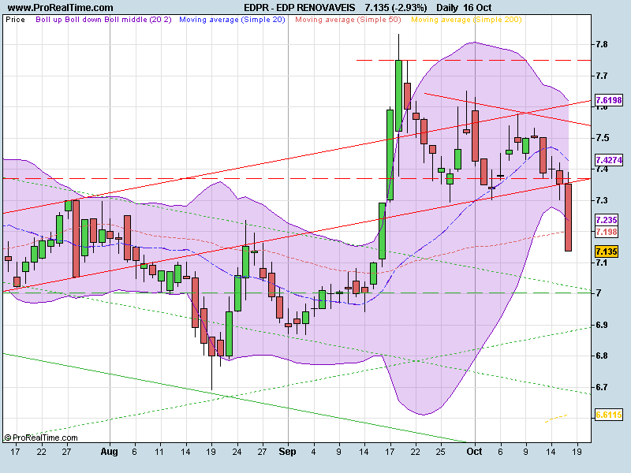This screenshot has width=631, height=473.
Task: Select the Sep label on time axis
Action: [287, 453]
